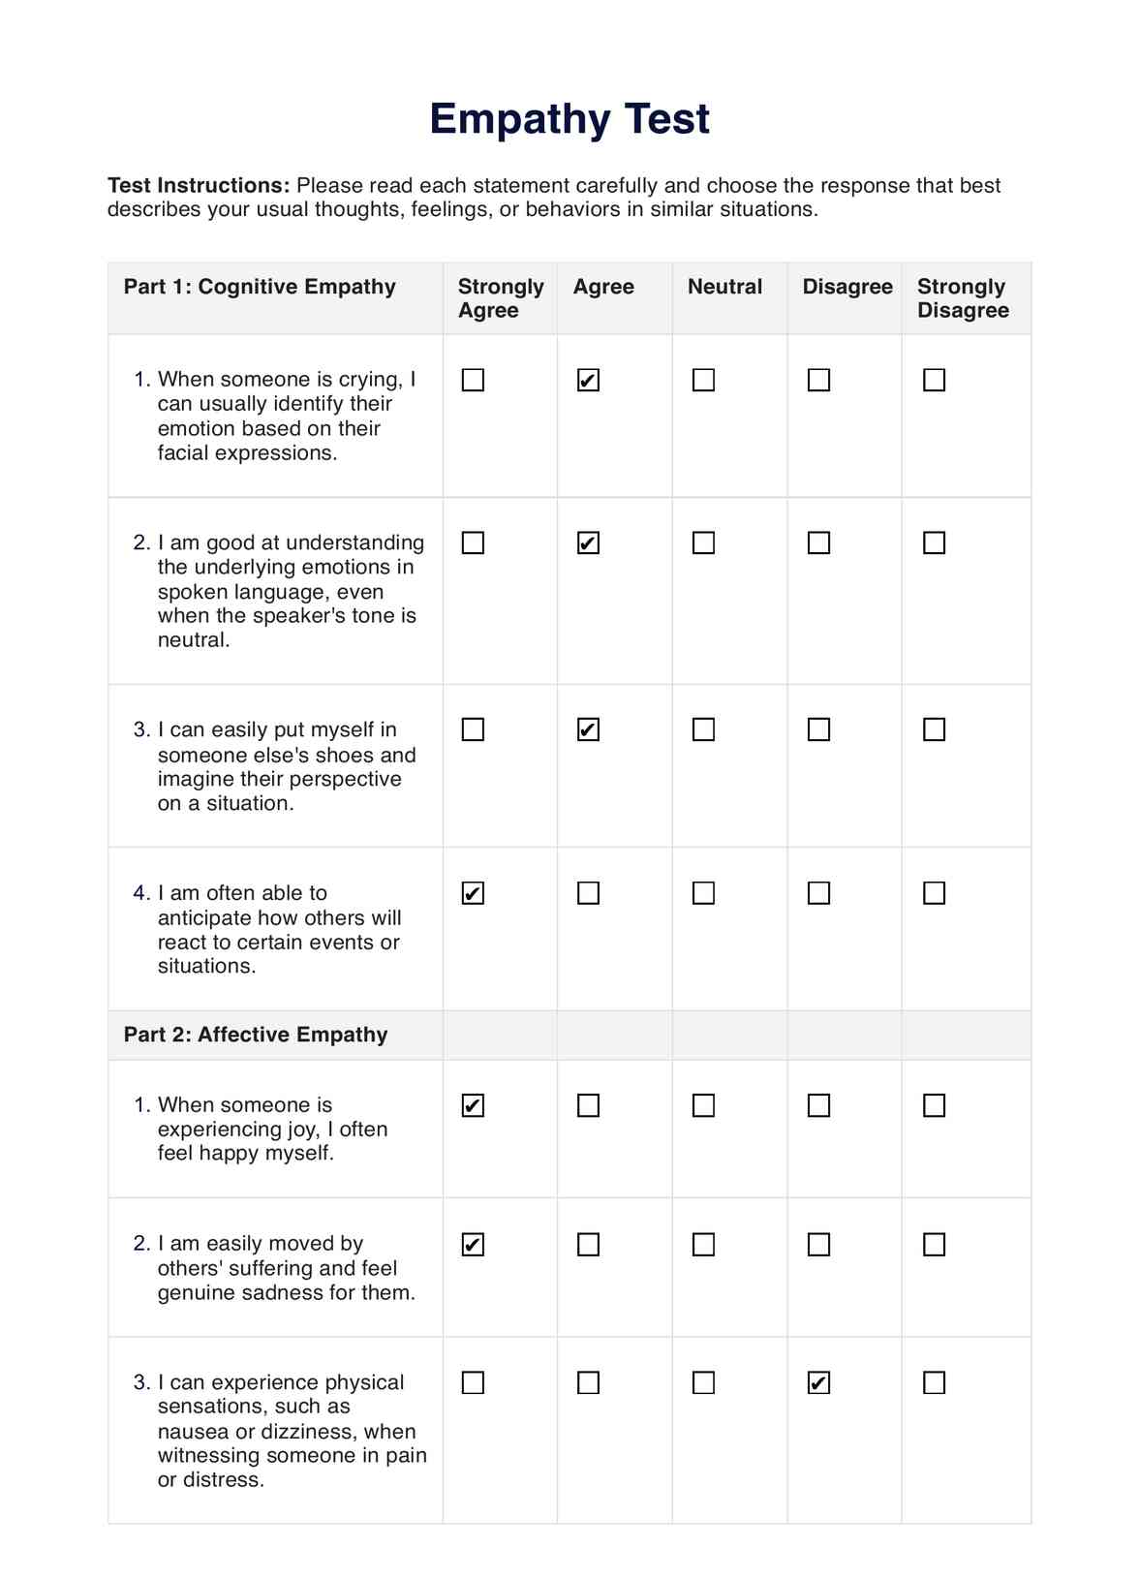This screenshot has width=1139, height=1579.
Task: Mark Strongly Agree for physical sensations like nausea
Action: (x=473, y=1382)
